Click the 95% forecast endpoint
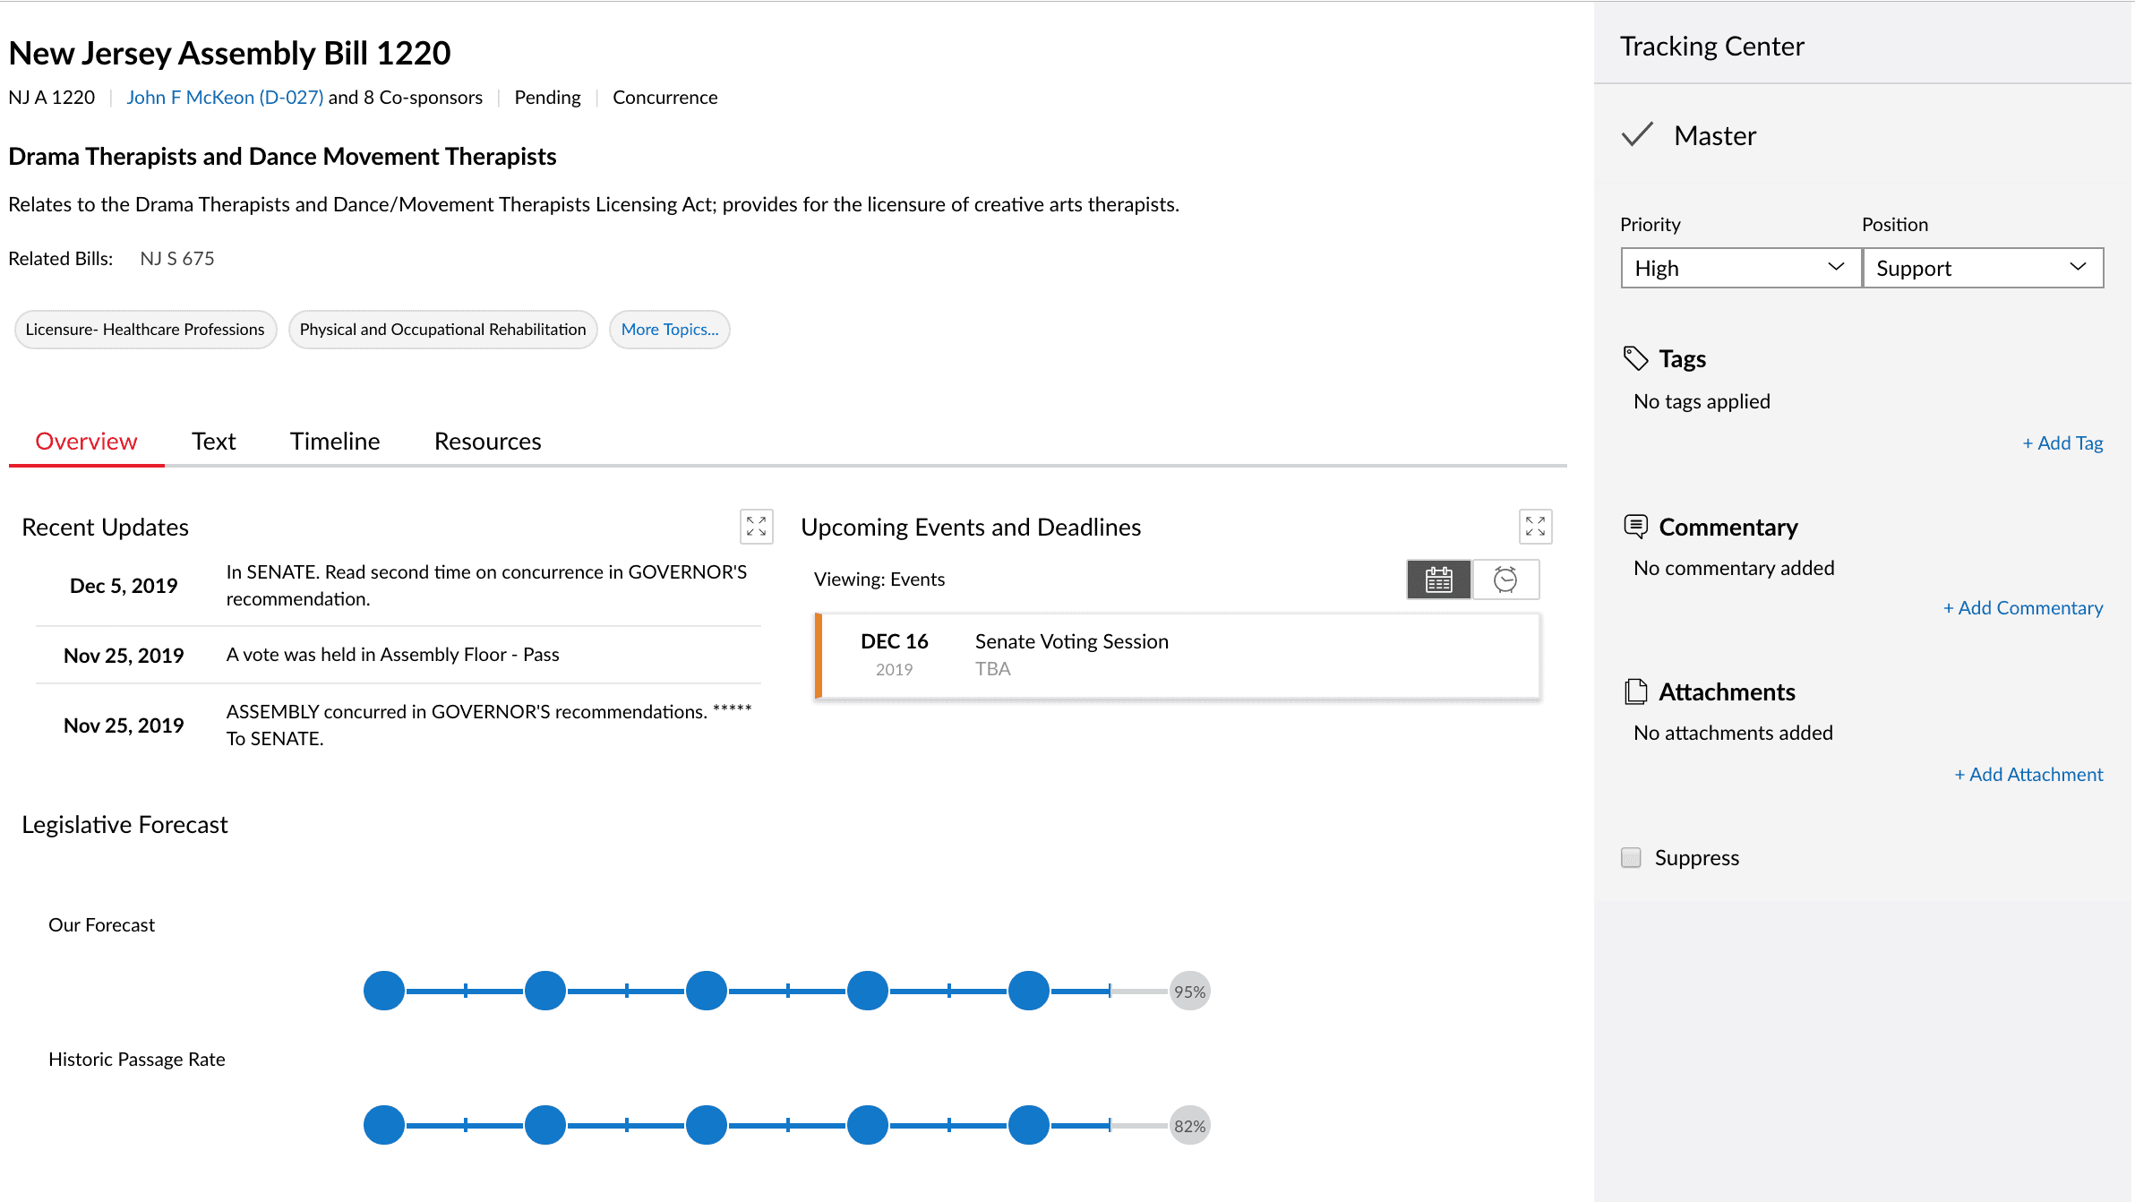 (x=1189, y=992)
